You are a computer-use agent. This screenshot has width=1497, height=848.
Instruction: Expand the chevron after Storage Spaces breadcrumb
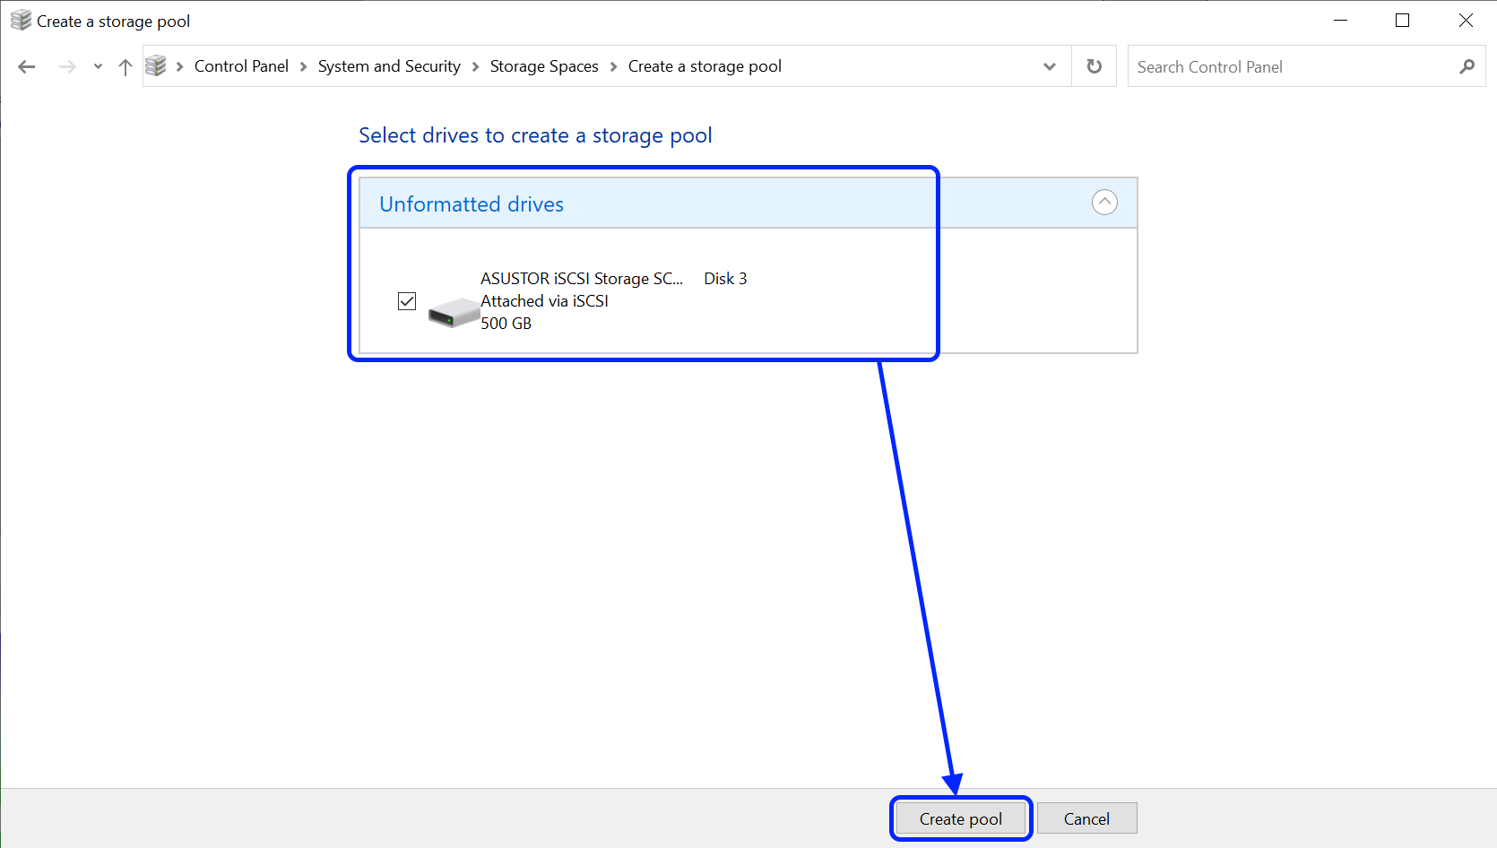tap(613, 66)
